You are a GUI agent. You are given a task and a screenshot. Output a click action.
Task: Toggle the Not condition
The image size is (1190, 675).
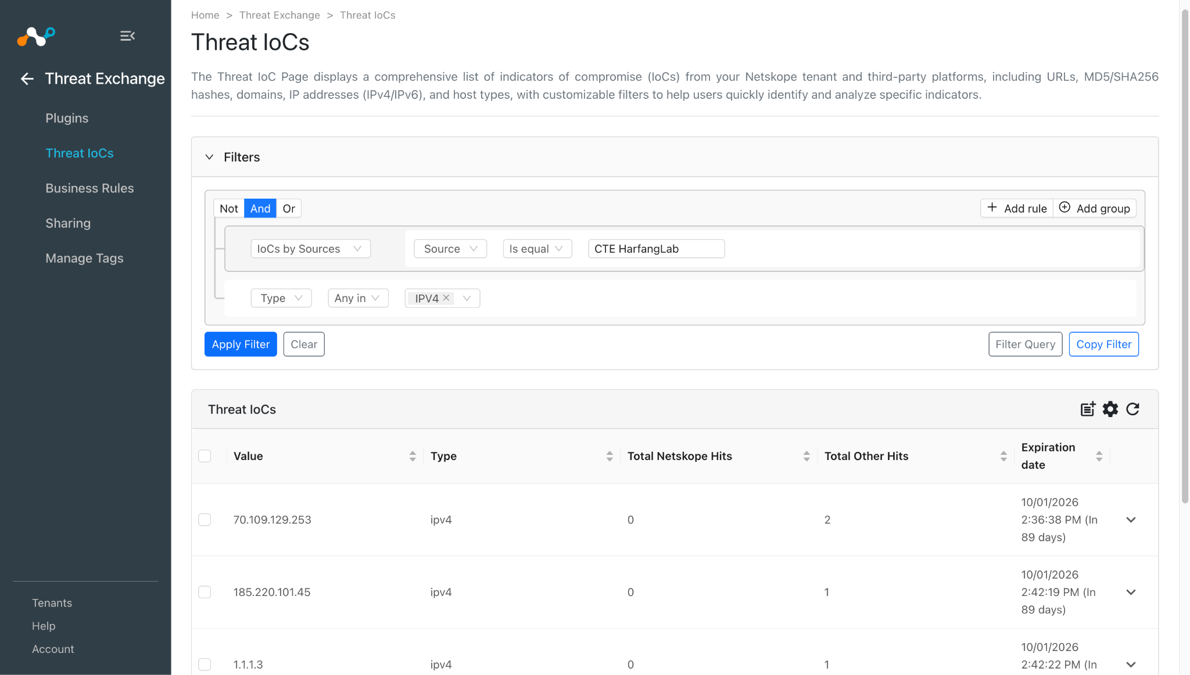[x=229, y=209]
